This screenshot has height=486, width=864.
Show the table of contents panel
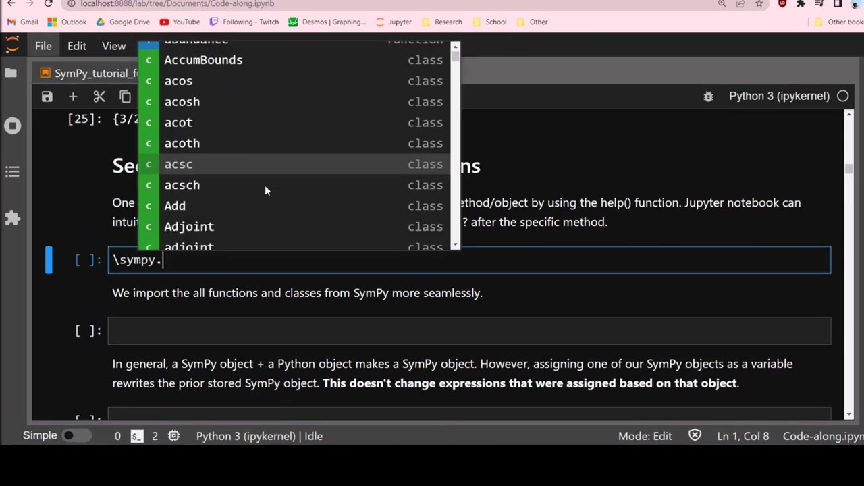pos(12,171)
